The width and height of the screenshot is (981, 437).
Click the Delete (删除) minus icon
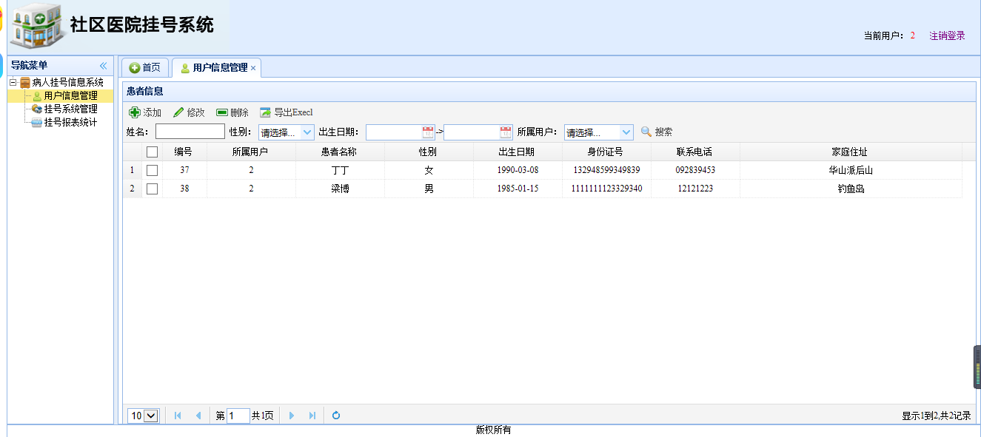click(x=222, y=112)
